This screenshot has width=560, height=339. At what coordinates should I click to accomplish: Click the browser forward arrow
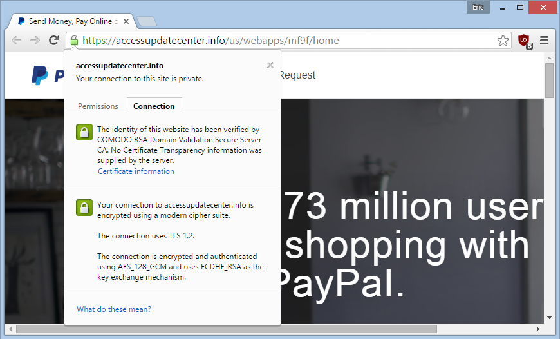35,41
